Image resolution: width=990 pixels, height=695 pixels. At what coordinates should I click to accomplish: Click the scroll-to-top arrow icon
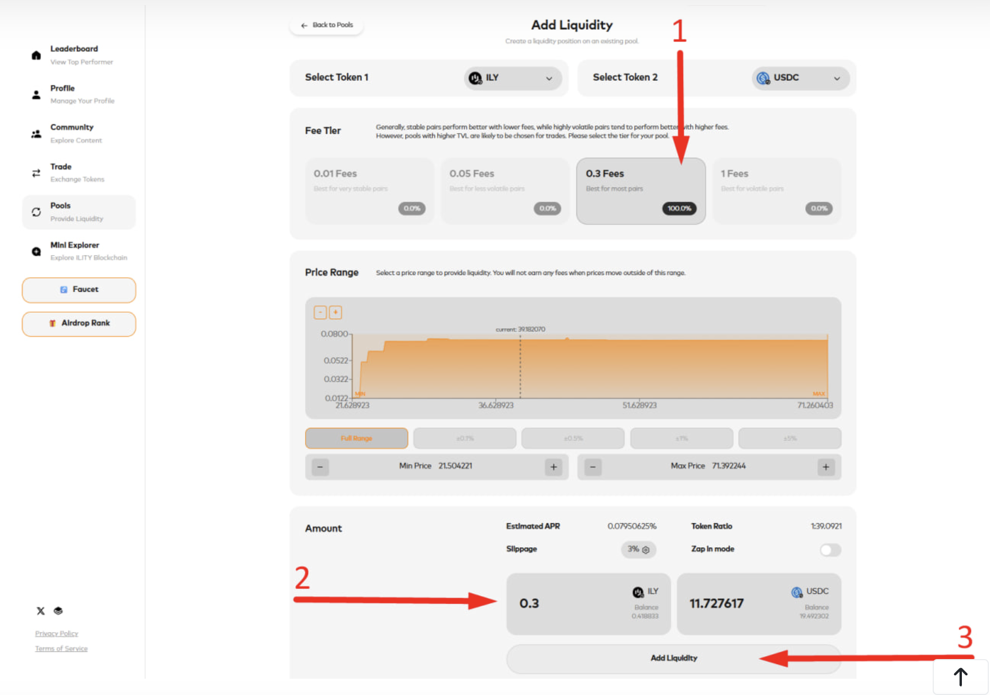pos(960,676)
